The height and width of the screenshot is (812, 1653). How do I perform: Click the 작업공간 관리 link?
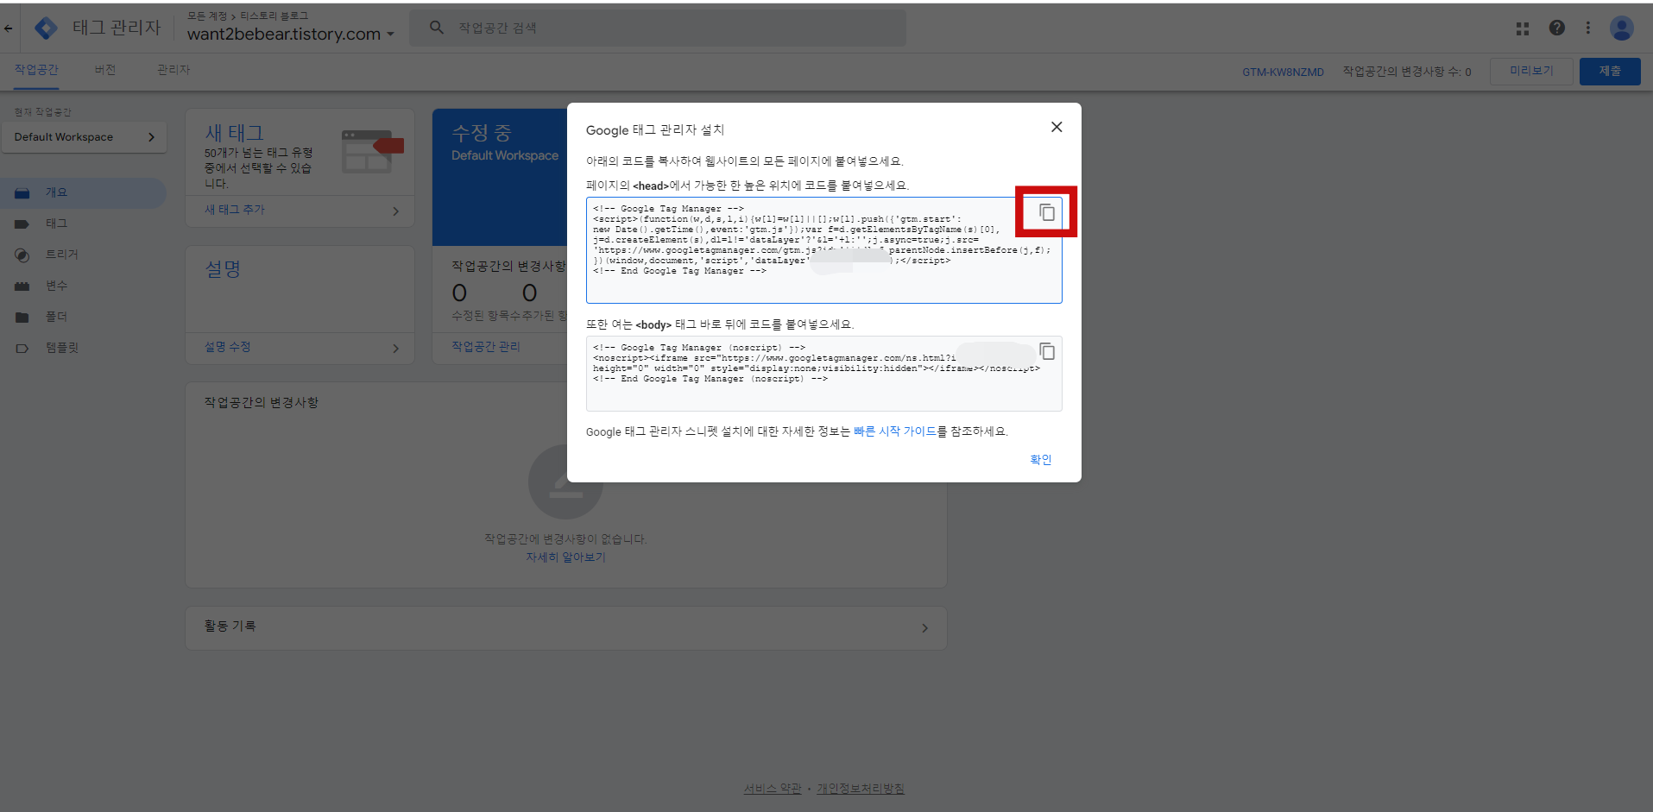486,347
